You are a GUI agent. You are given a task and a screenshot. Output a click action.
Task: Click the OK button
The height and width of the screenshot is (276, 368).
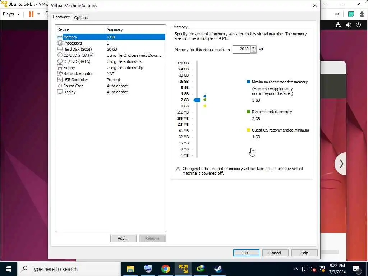pyautogui.click(x=246, y=253)
